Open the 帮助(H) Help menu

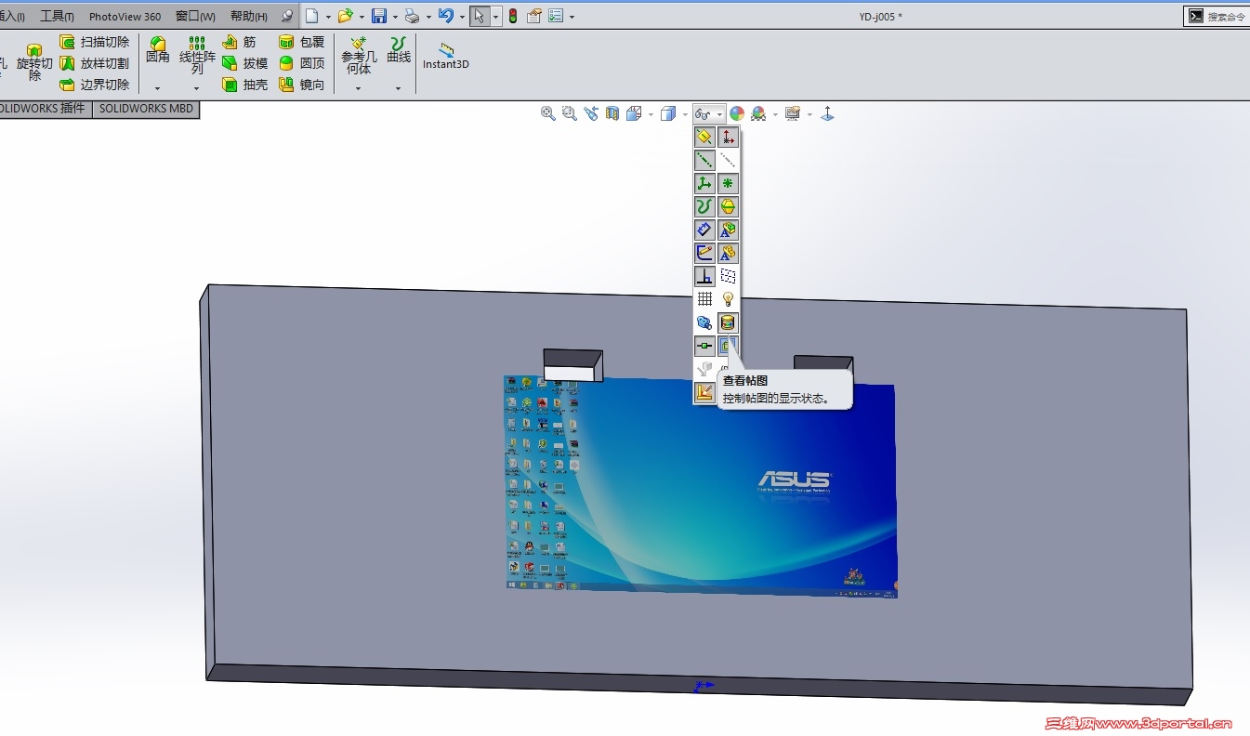(249, 17)
